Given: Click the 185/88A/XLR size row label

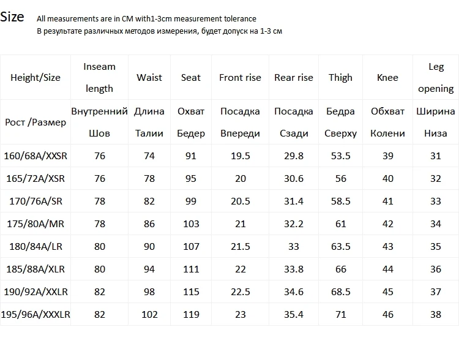Looking at the screenshot, I should (x=35, y=269).
